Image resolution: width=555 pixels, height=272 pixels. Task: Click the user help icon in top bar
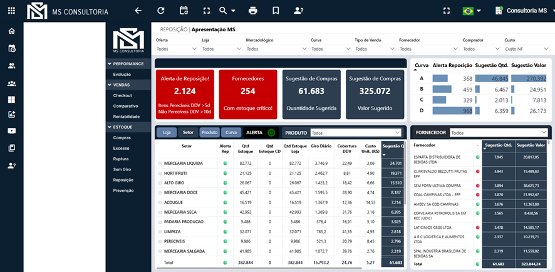[x=298, y=11]
